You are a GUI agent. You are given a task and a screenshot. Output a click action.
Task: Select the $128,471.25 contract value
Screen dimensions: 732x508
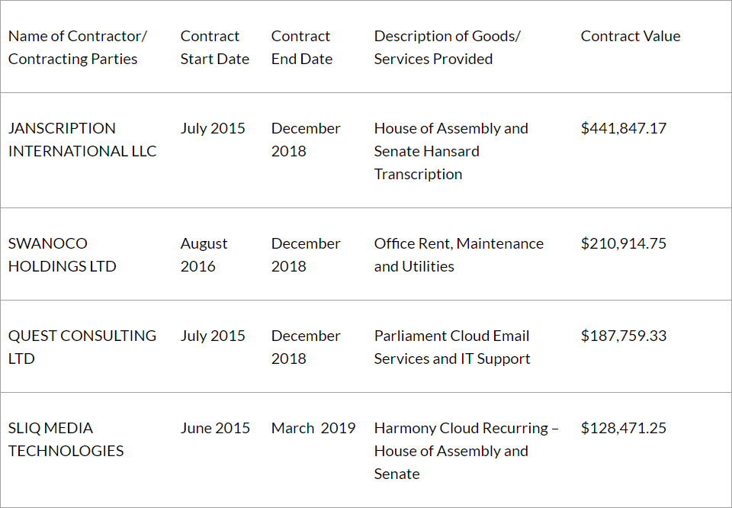pos(623,428)
